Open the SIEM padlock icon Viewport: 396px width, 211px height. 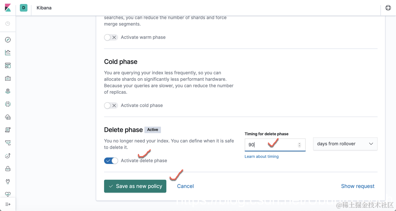click(x=8, y=169)
